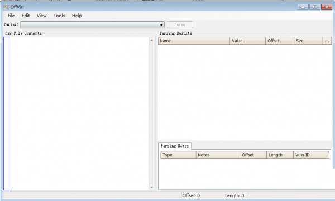Select the Parsing Notes tab
335x201 pixels.
coord(175,146)
